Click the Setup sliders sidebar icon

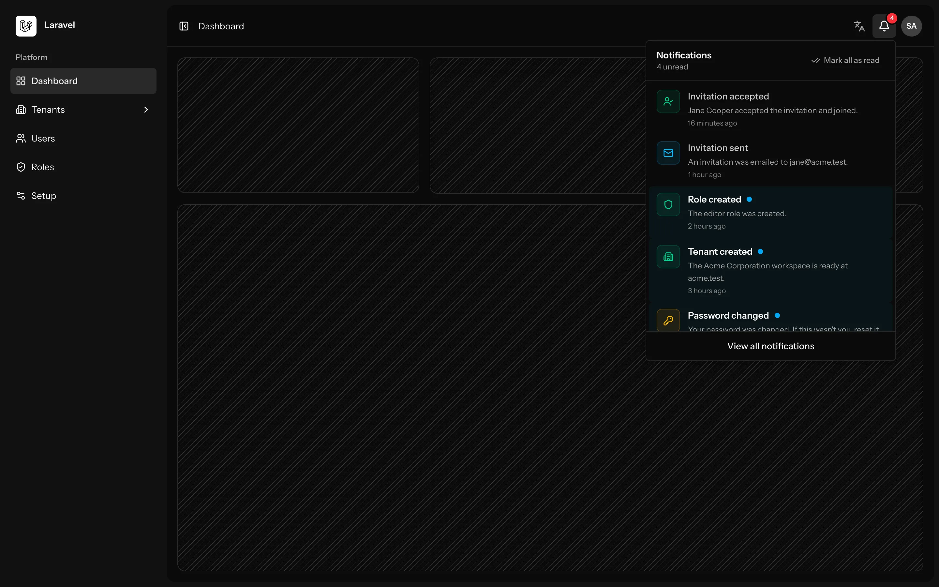click(21, 196)
